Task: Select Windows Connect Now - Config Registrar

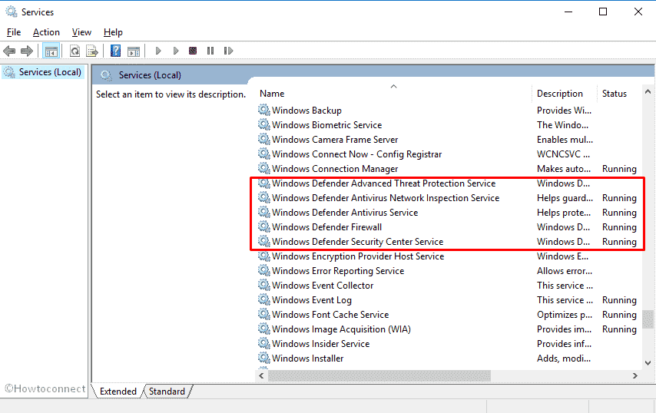Action: tap(356, 154)
